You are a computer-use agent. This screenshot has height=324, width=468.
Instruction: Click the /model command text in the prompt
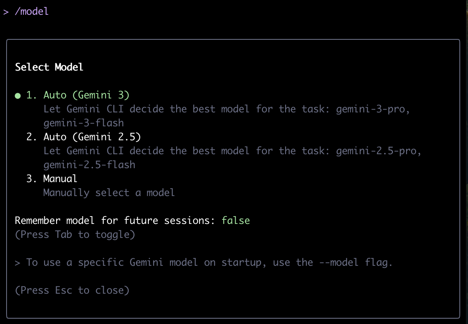pyautogui.click(x=32, y=11)
